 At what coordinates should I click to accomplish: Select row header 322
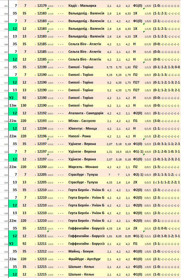click(x=6, y=168)
